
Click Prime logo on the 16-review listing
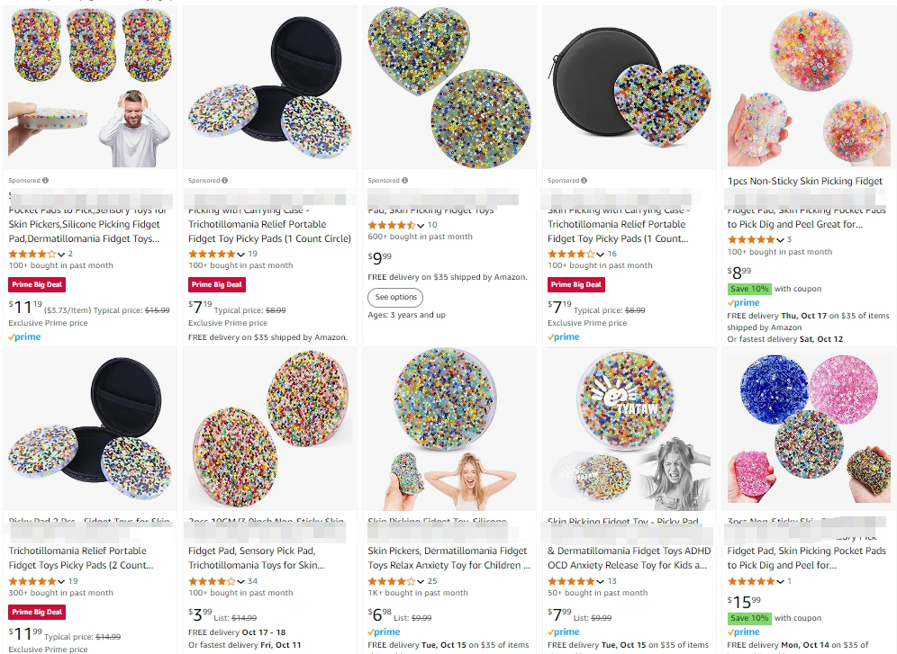[x=565, y=336]
